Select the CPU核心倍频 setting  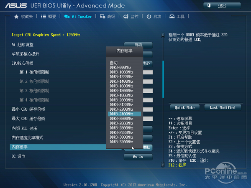(x=23, y=64)
